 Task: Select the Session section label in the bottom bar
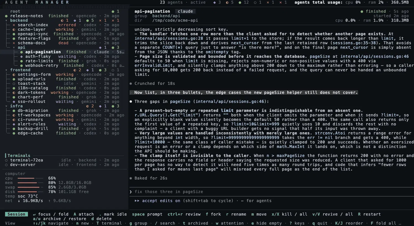pyautogui.click(x=16, y=214)
